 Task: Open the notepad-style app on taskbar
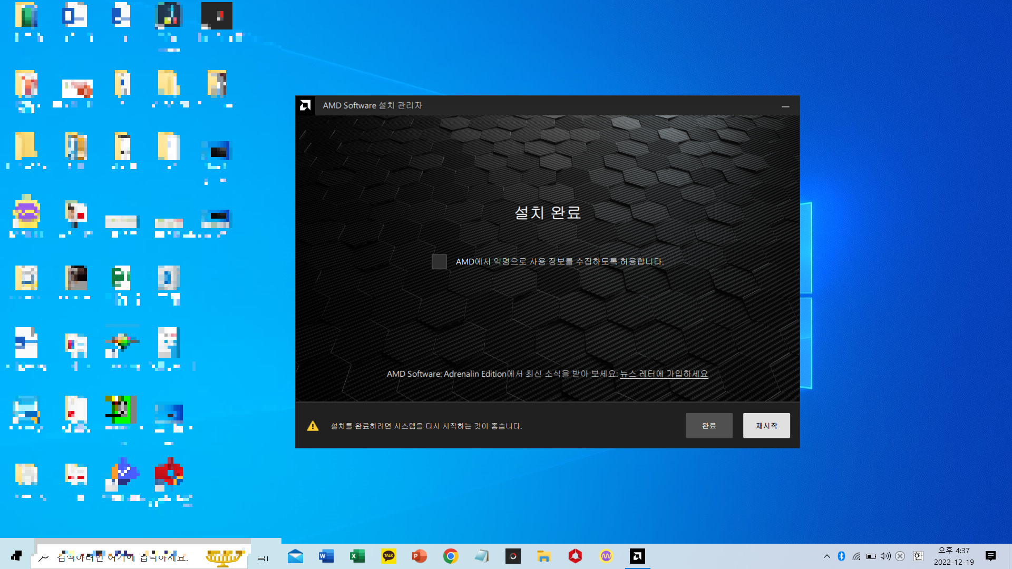[482, 556]
